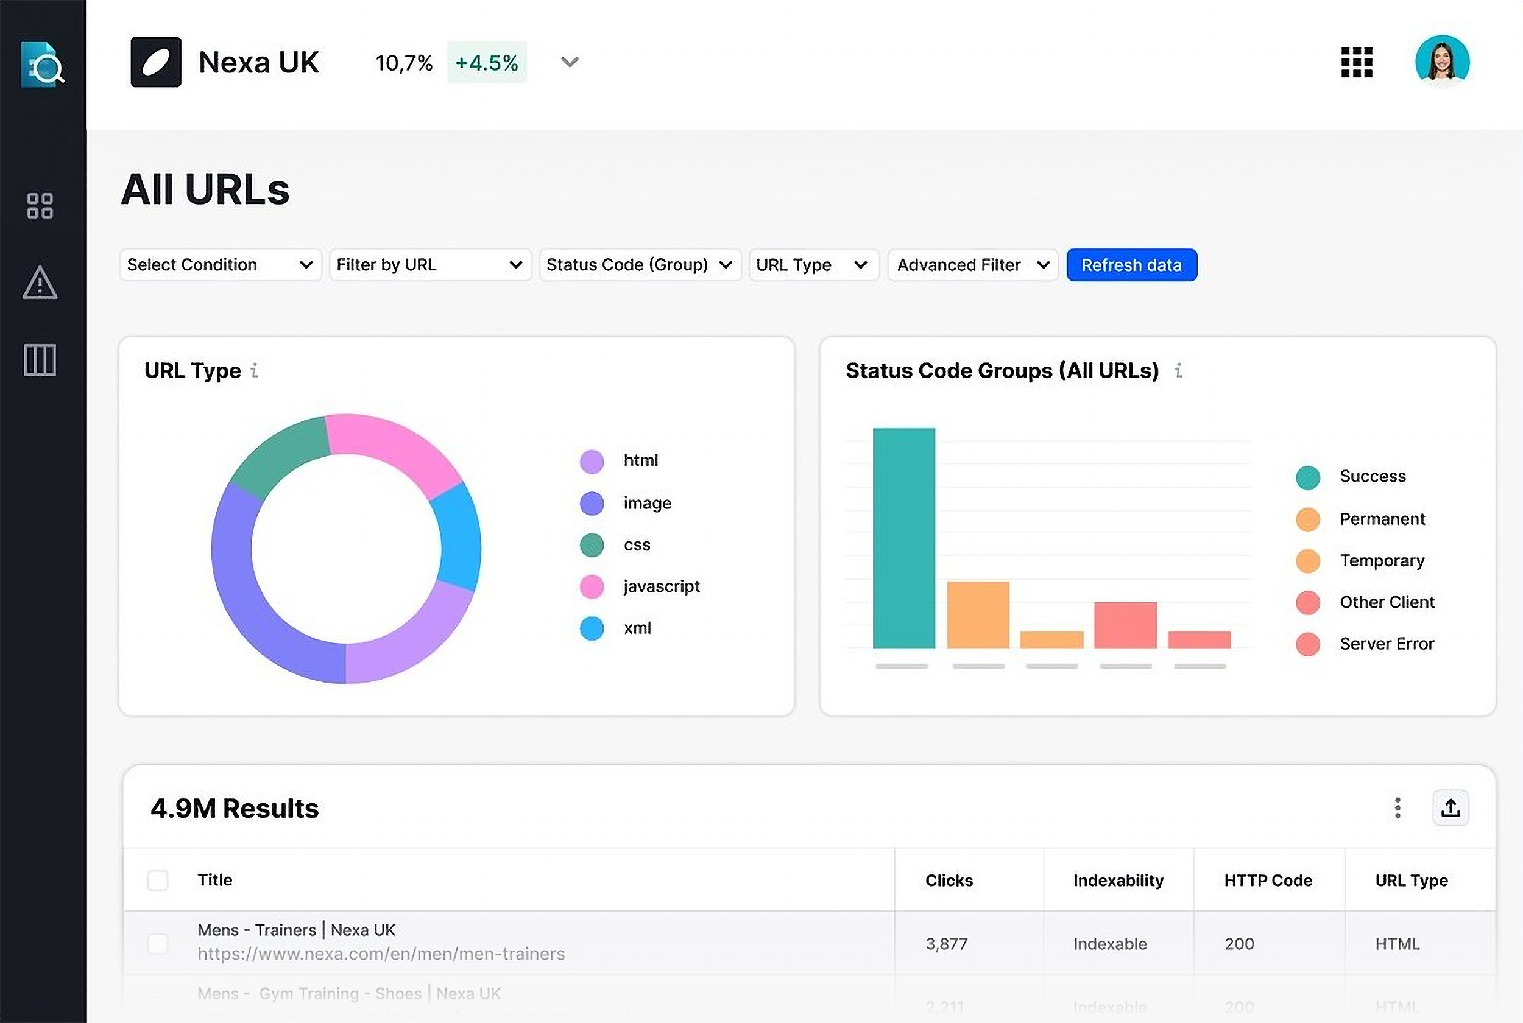The image size is (1523, 1023).
Task: Toggle the Other Client legend swatch
Action: click(x=1308, y=603)
